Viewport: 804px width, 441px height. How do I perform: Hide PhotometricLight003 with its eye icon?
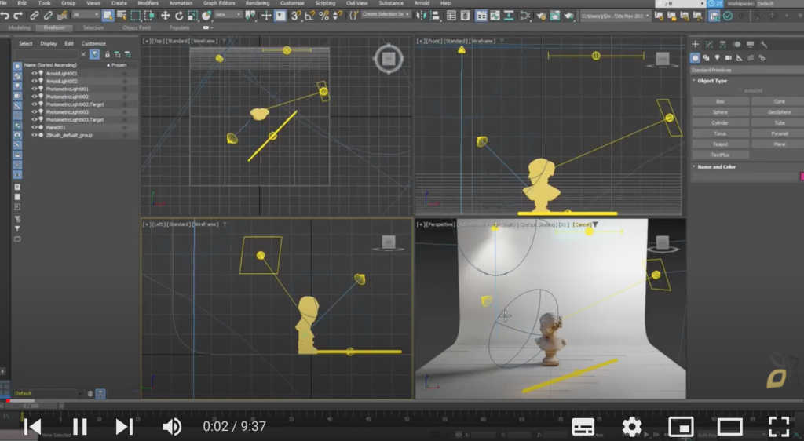[35, 111]
